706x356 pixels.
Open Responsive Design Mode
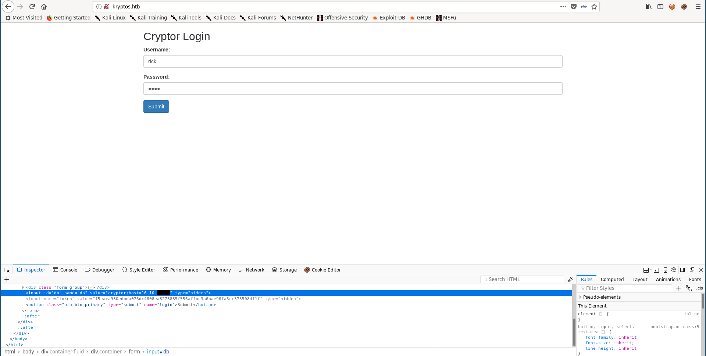[x=665, y=270]
